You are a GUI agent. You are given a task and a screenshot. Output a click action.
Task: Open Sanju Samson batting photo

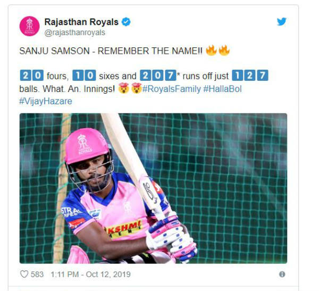(x=153, y=188)
